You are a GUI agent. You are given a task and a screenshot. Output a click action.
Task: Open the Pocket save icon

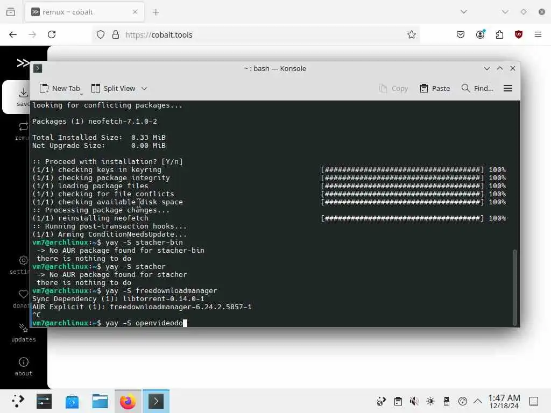461,34
